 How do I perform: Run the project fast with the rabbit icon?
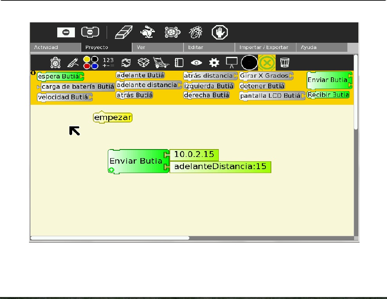(x=147, y=32)
